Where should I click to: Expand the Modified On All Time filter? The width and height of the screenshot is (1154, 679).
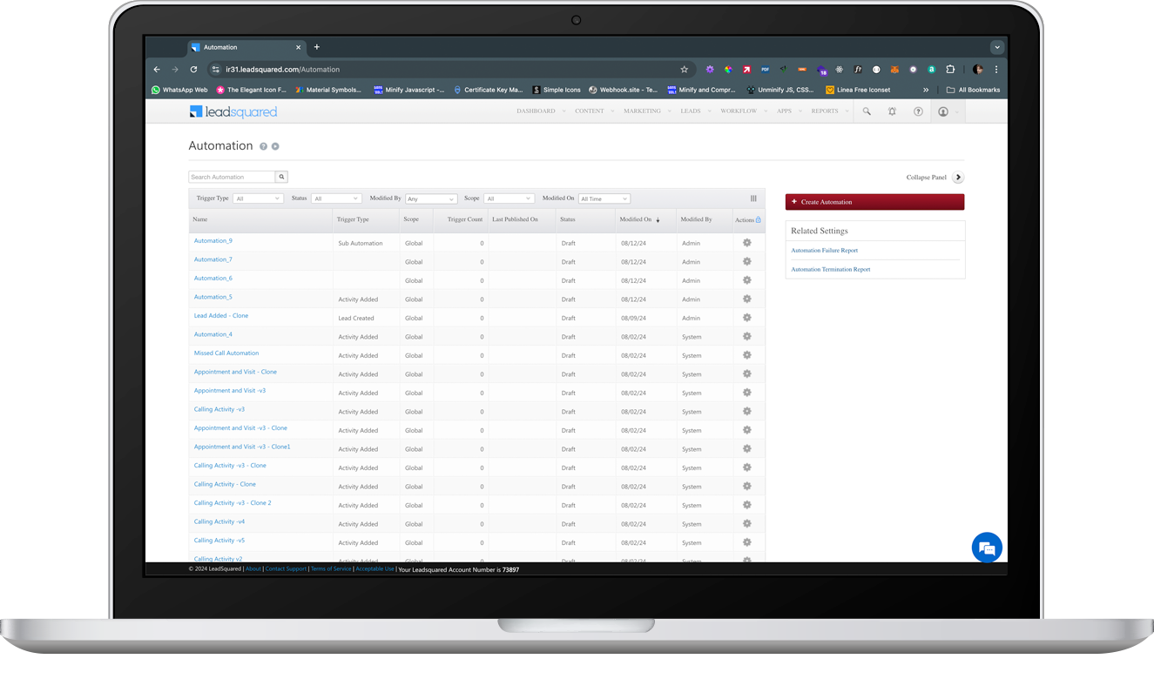click(604, 198)
